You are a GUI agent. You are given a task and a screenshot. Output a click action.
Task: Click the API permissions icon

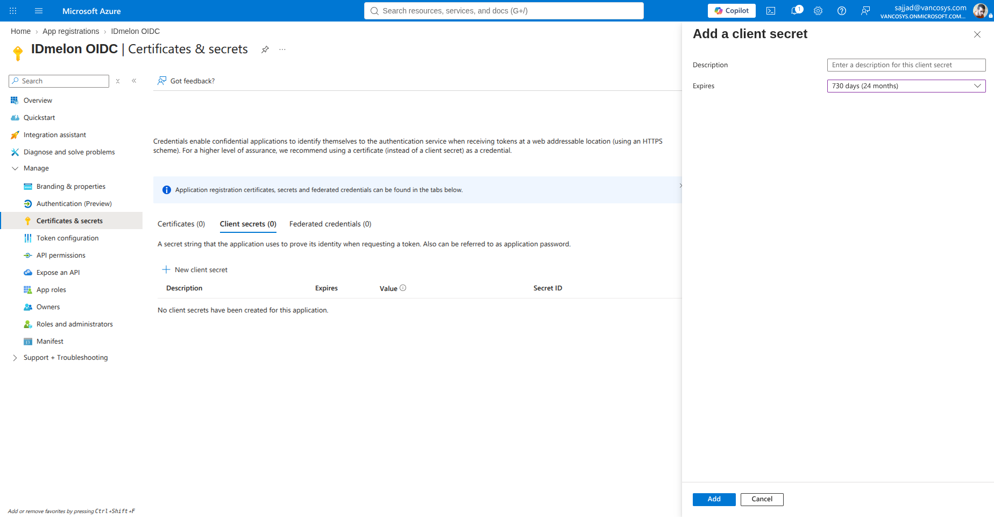pyautogui.click(x=28, y=255)
